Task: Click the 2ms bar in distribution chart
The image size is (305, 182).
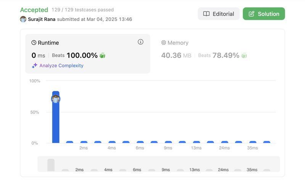Action: 84,142
